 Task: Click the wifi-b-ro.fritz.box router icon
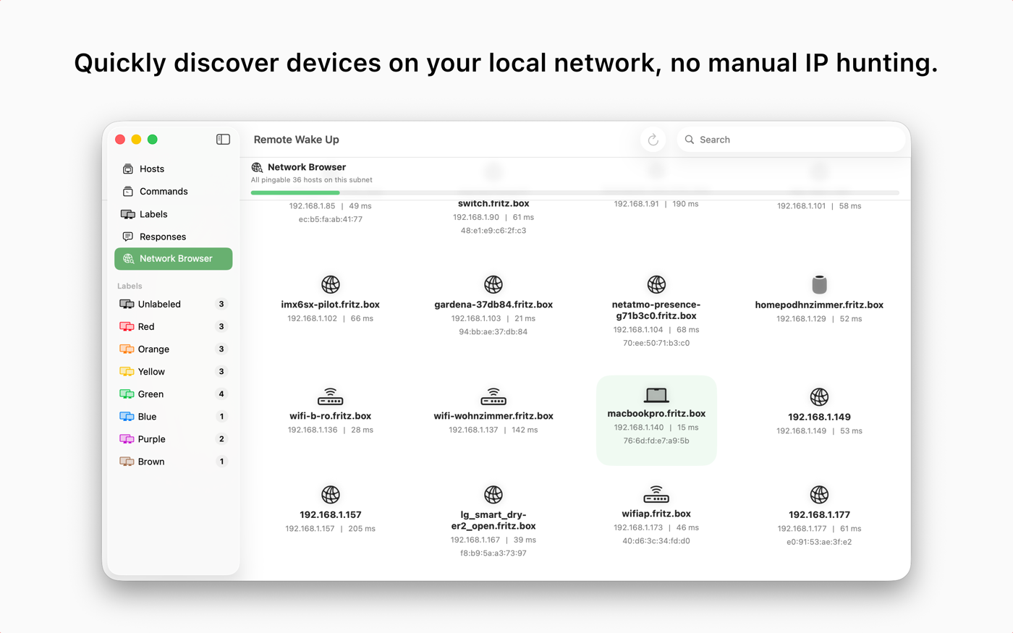coord(331,396)
